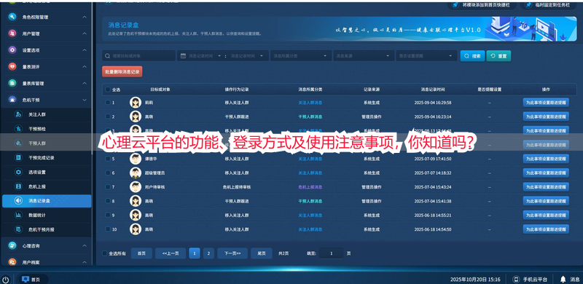The height and width of the screenshot is (284, 583).
Task: Click the 下一页>> button
Action: [232, 253]
